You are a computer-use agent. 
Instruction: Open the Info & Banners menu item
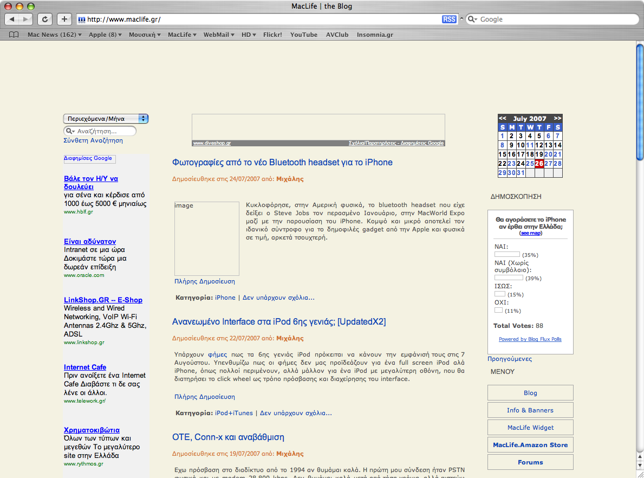[x=530, y=410]
